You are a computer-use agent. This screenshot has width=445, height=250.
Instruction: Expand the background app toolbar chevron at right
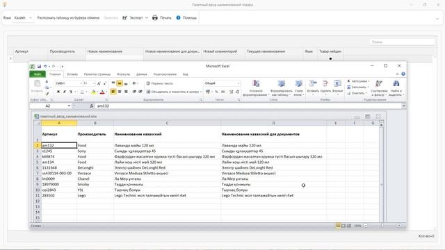pos(437,19)
